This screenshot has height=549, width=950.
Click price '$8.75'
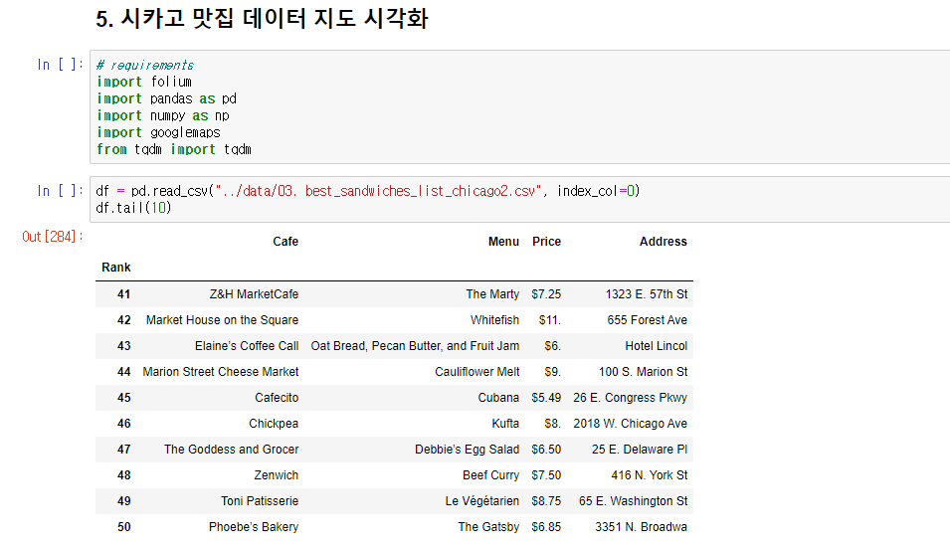pos(546,501)
